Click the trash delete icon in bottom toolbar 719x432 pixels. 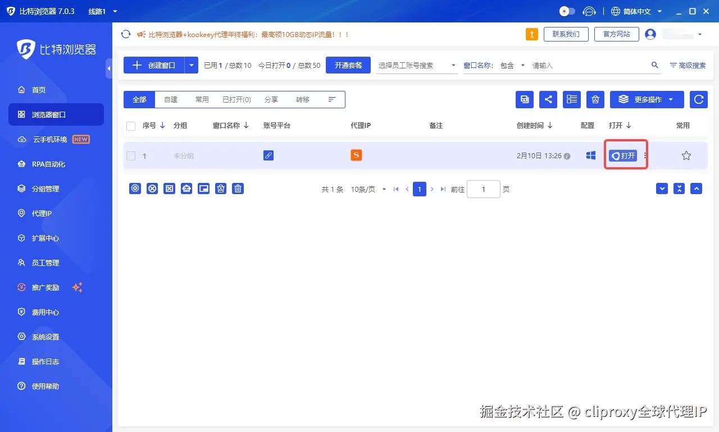tap(238, 189)
